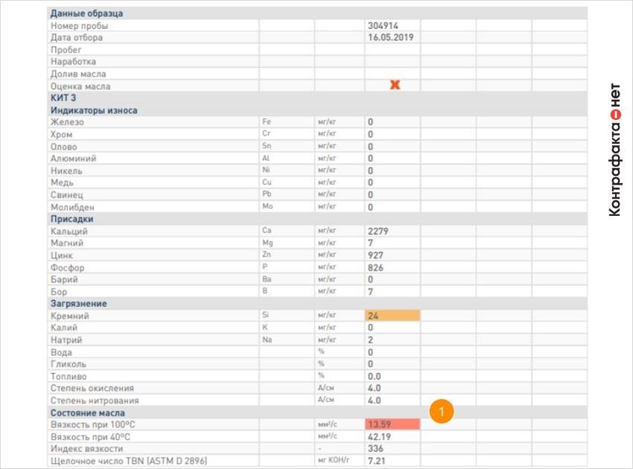Click the orange circle marker numbered 1
This screenshot has height=469, width=633.
click(442, 411)
